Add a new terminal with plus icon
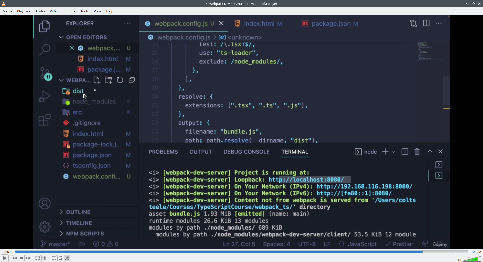The width and height of the screenshot is (483, 262). [385, 152]
